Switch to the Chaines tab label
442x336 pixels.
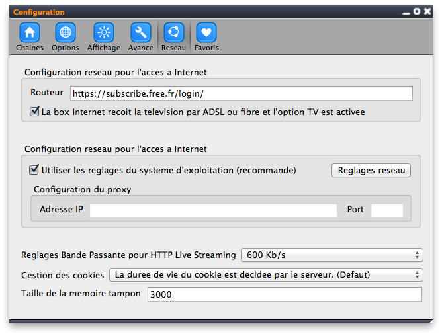(x=30, y=48)
